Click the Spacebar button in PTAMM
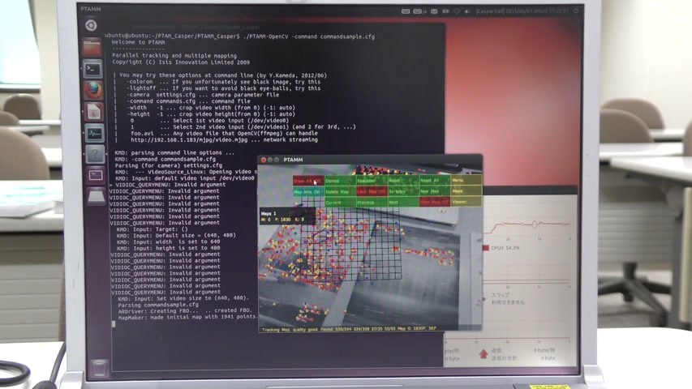Viewport: 692px width, 389px height. (x=372, y=181)
